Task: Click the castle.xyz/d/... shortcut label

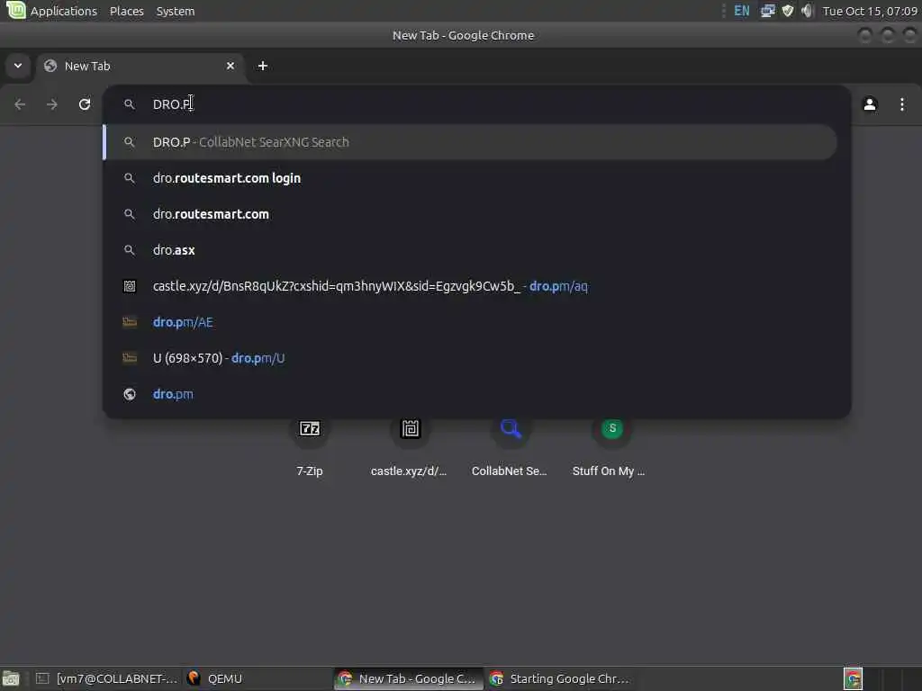Action: click(409, 471)
